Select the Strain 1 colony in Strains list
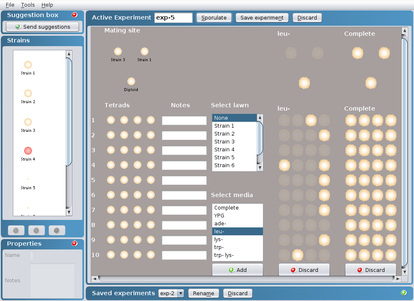Image resolution: width=414 pixels, height=301 pixels. (x=28, y=64)
